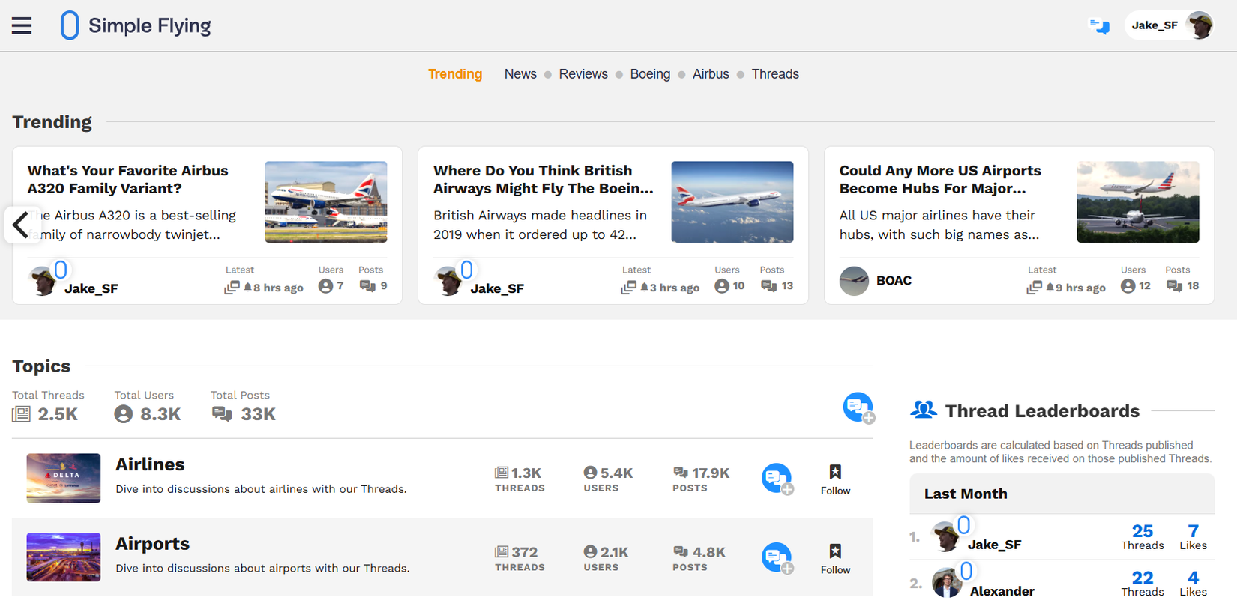Screen dimensions: 1237x603
Task: Open the US Airports hubs thread image
Action: tap(1138, 201)
